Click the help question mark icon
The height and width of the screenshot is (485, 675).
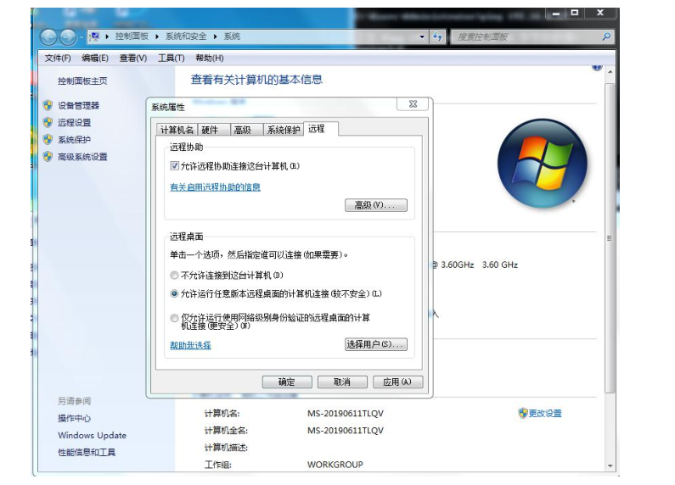(x=596, y=67)
